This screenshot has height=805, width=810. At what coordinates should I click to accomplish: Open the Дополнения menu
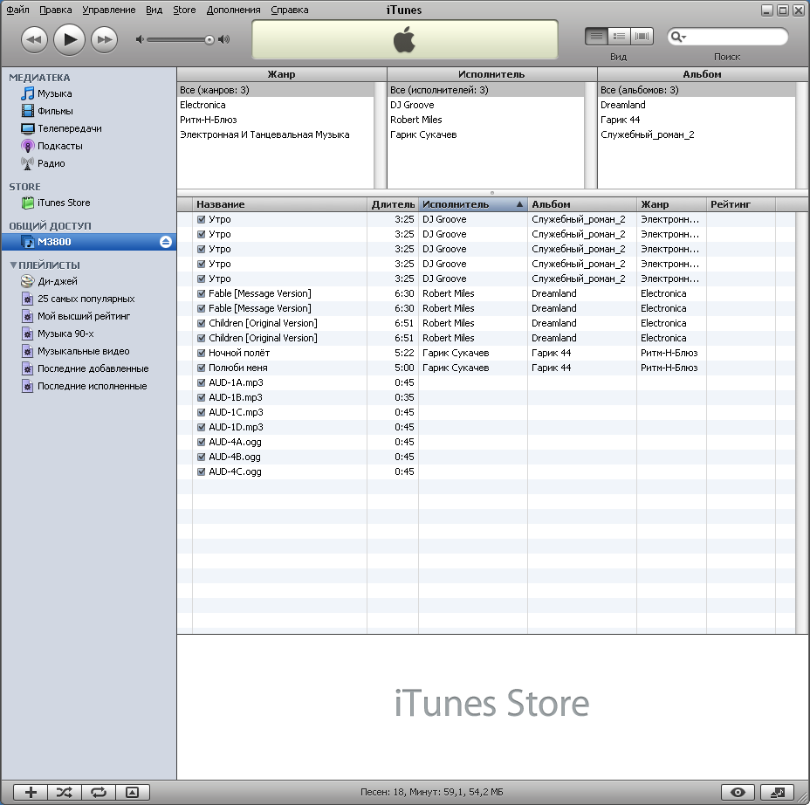pos(234,10)
